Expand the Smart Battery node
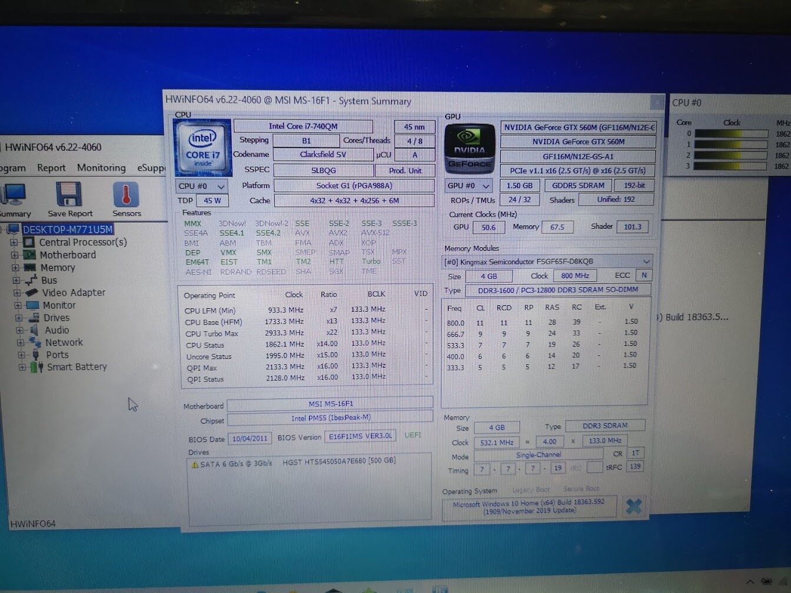Image resolution: width=791 pixels, height=593 pixels. pos(22,367)
